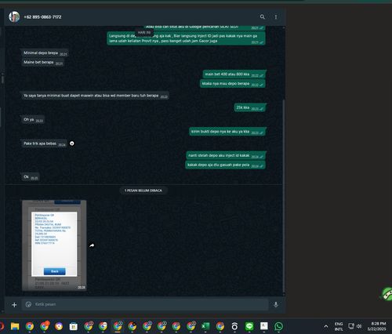This screenshot has width=392, height=334.
Task: Select the long message starting "Langsung di de"
Action: tap(186, 38)
